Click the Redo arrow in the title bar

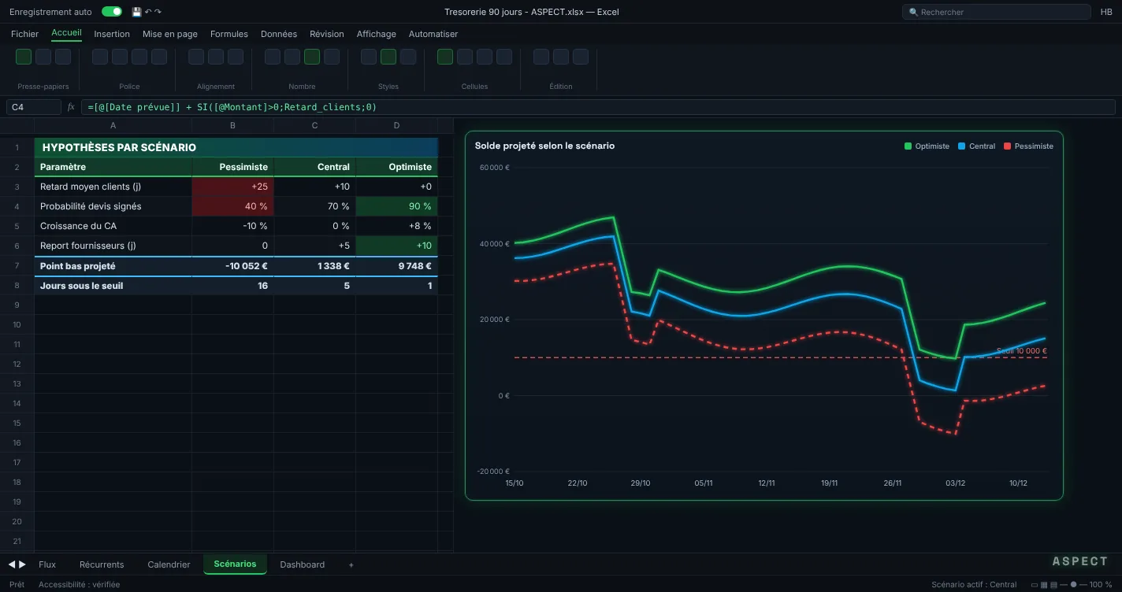(x=158, y=11)
